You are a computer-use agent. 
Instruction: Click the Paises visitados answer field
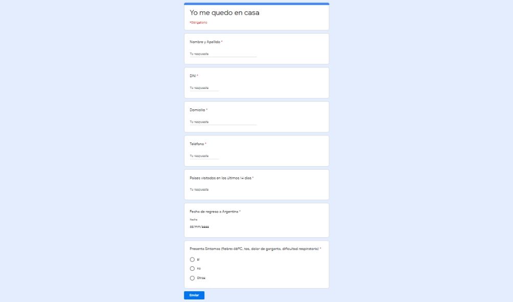coord(223,190)
